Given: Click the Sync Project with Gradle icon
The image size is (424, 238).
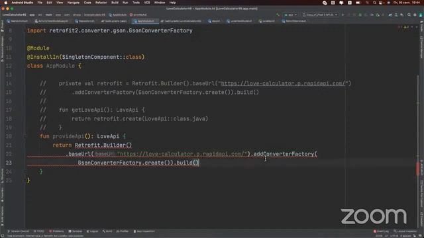Looking at the screenshot, I should [x=390, y=15].
